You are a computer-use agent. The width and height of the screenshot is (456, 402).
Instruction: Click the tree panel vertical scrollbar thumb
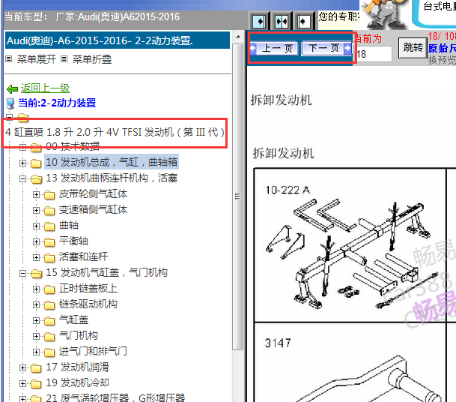(238, 196)
